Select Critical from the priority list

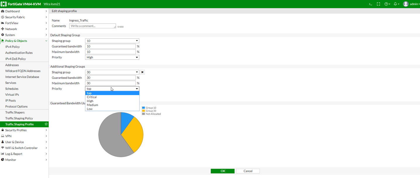coord(92,97)
